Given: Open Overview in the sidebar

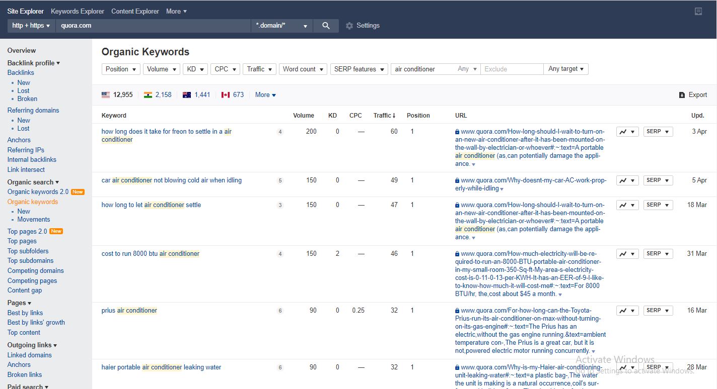Looking at the screenshot, I should pos(22,50).
